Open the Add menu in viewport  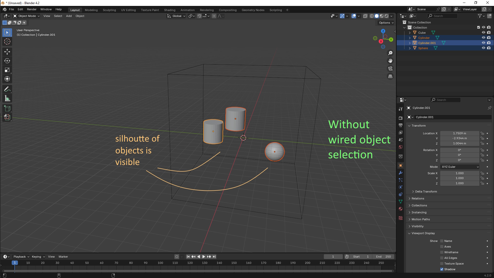69,16
